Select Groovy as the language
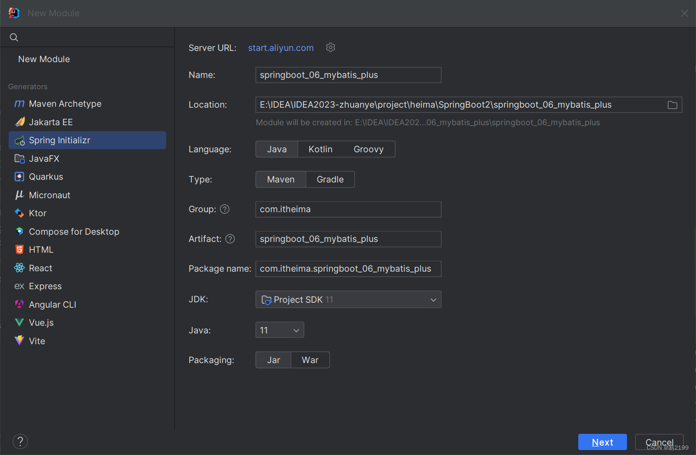 pyautogui.click(x=369, y=149)
